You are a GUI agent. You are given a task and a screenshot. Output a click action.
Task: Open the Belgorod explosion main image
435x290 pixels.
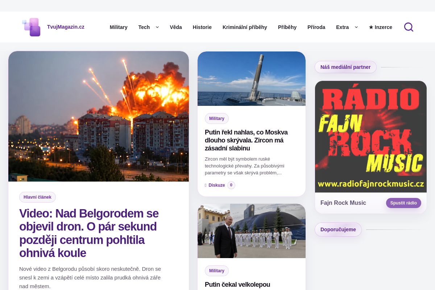pyautogui.click(x=99, y=116)
